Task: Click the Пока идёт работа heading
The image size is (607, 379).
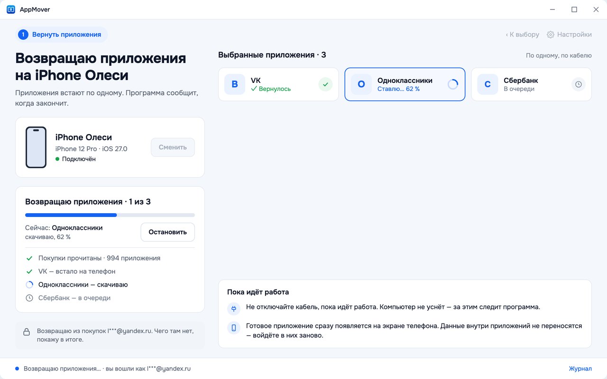Action: coord(258,292)
